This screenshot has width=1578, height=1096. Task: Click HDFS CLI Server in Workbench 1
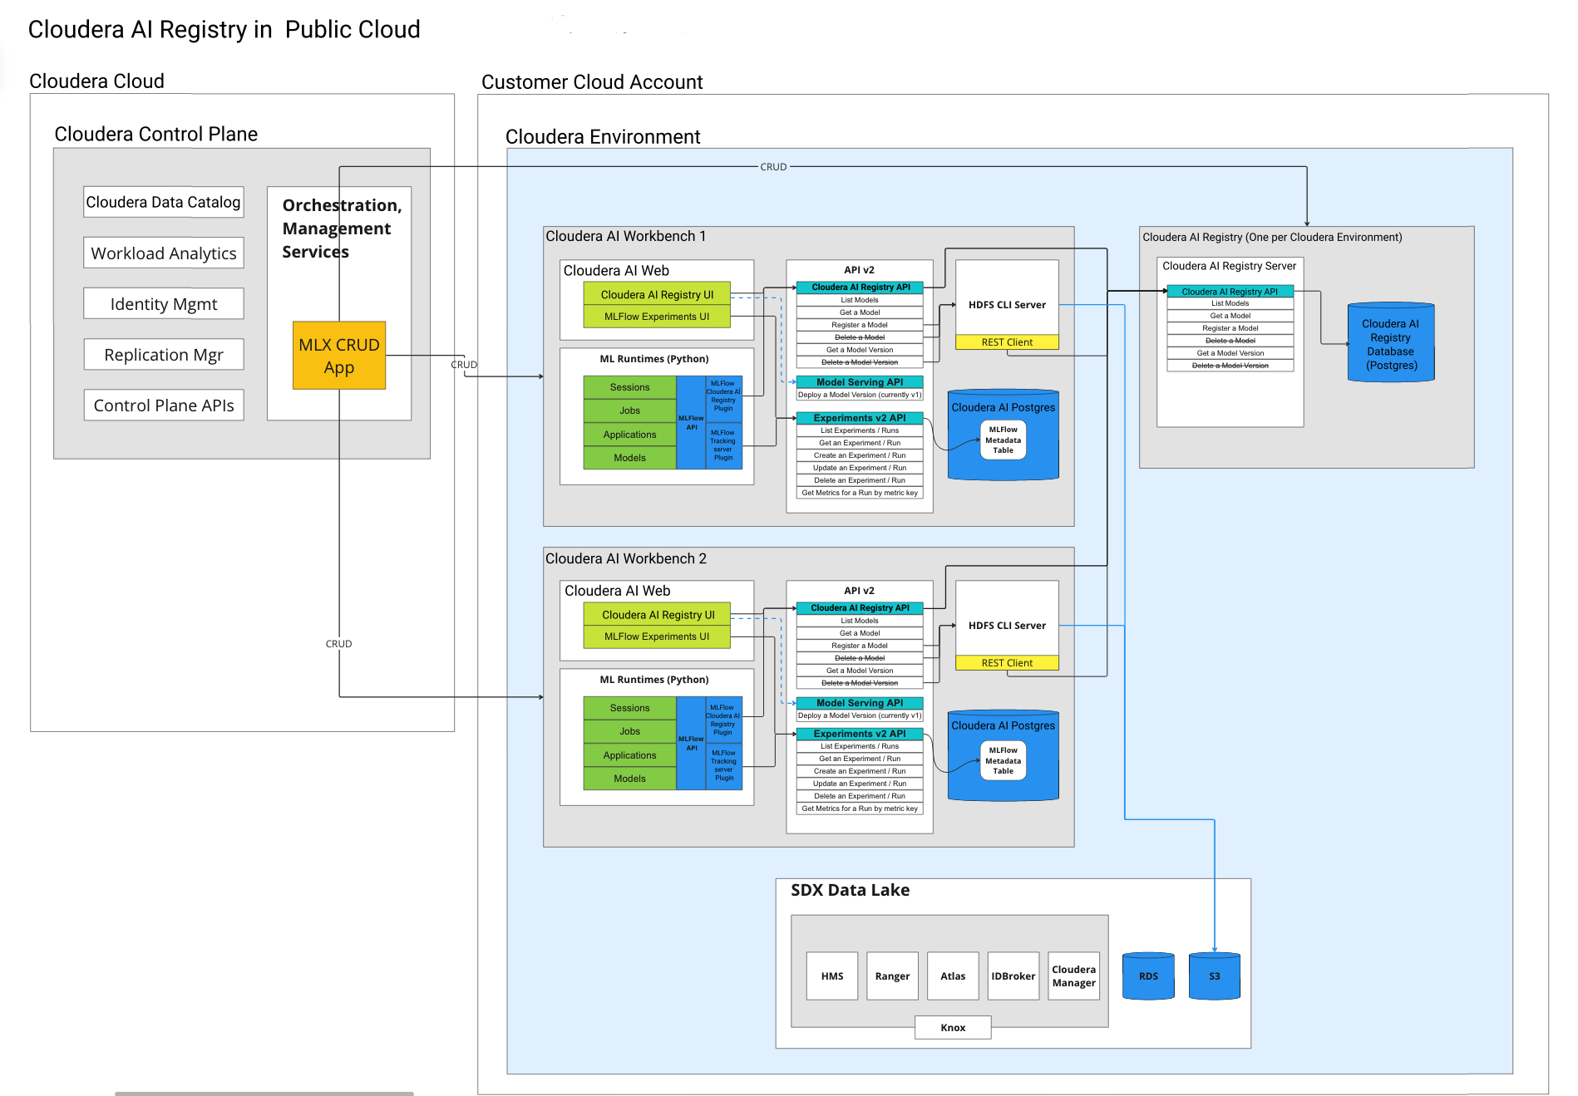[x=1007, y=305]
